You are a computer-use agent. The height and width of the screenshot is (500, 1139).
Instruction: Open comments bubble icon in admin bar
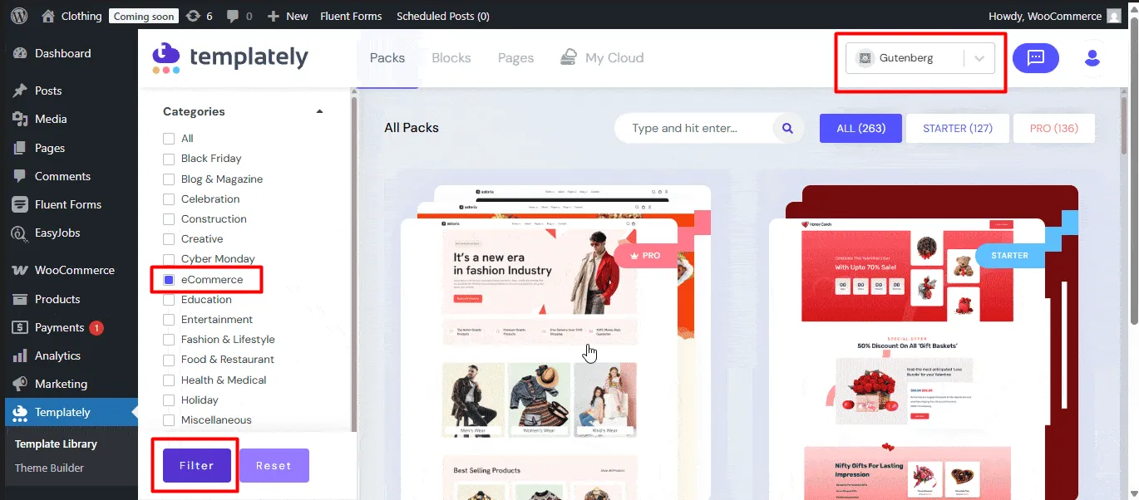click(232, 16)
